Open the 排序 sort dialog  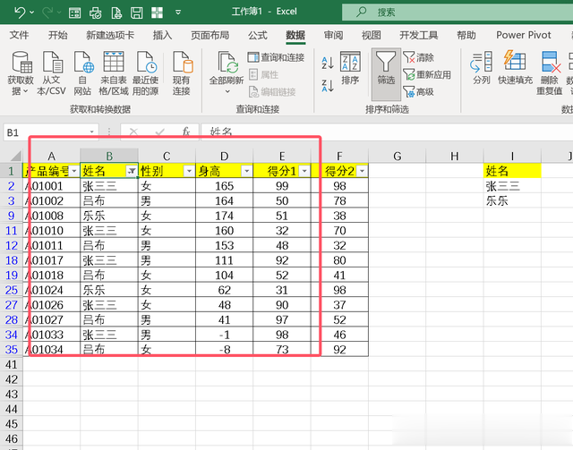[350, 68]
